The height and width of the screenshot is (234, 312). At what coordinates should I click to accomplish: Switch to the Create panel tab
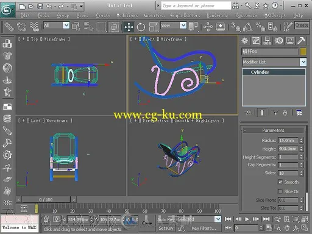tap(245, 41)
